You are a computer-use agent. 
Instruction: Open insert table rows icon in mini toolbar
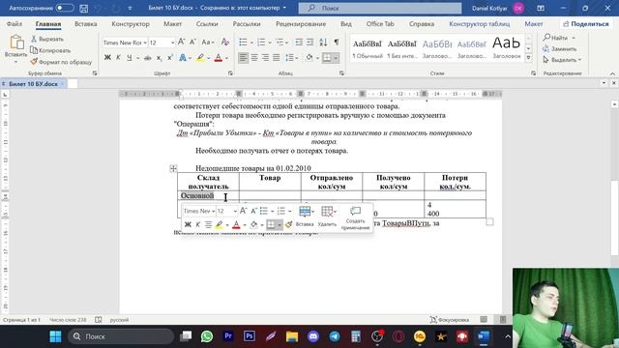click(x=305, y=212)
